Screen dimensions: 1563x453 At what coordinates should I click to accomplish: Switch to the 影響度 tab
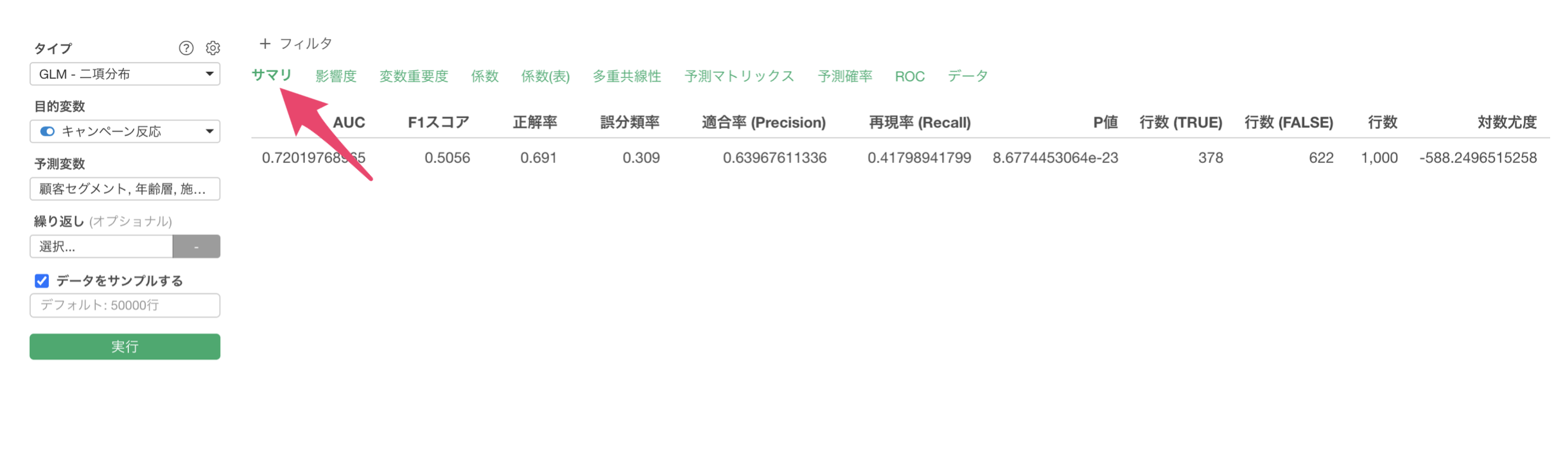335,76
